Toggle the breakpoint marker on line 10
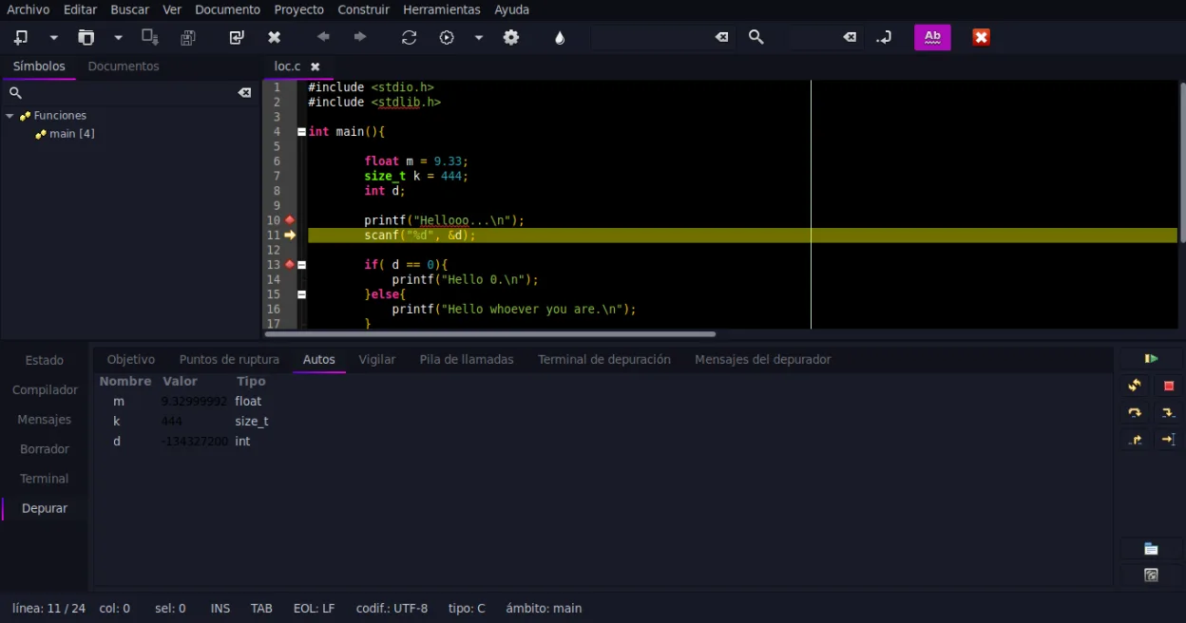 point(290,220)
